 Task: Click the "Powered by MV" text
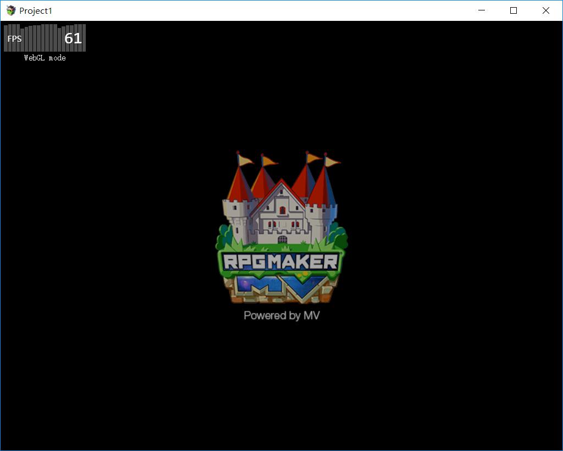pos(281,315)
